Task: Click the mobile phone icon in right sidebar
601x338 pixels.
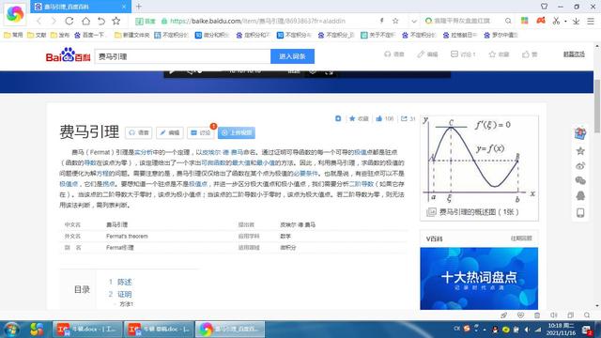Action: (580, 213)
